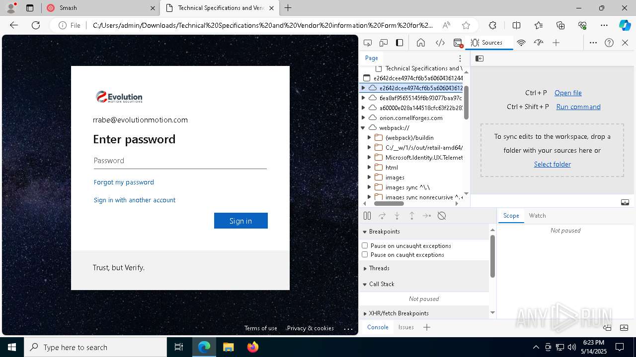Click Sign in with another account
This screenshot has height=357, width=636.
(x=135, y=200)
